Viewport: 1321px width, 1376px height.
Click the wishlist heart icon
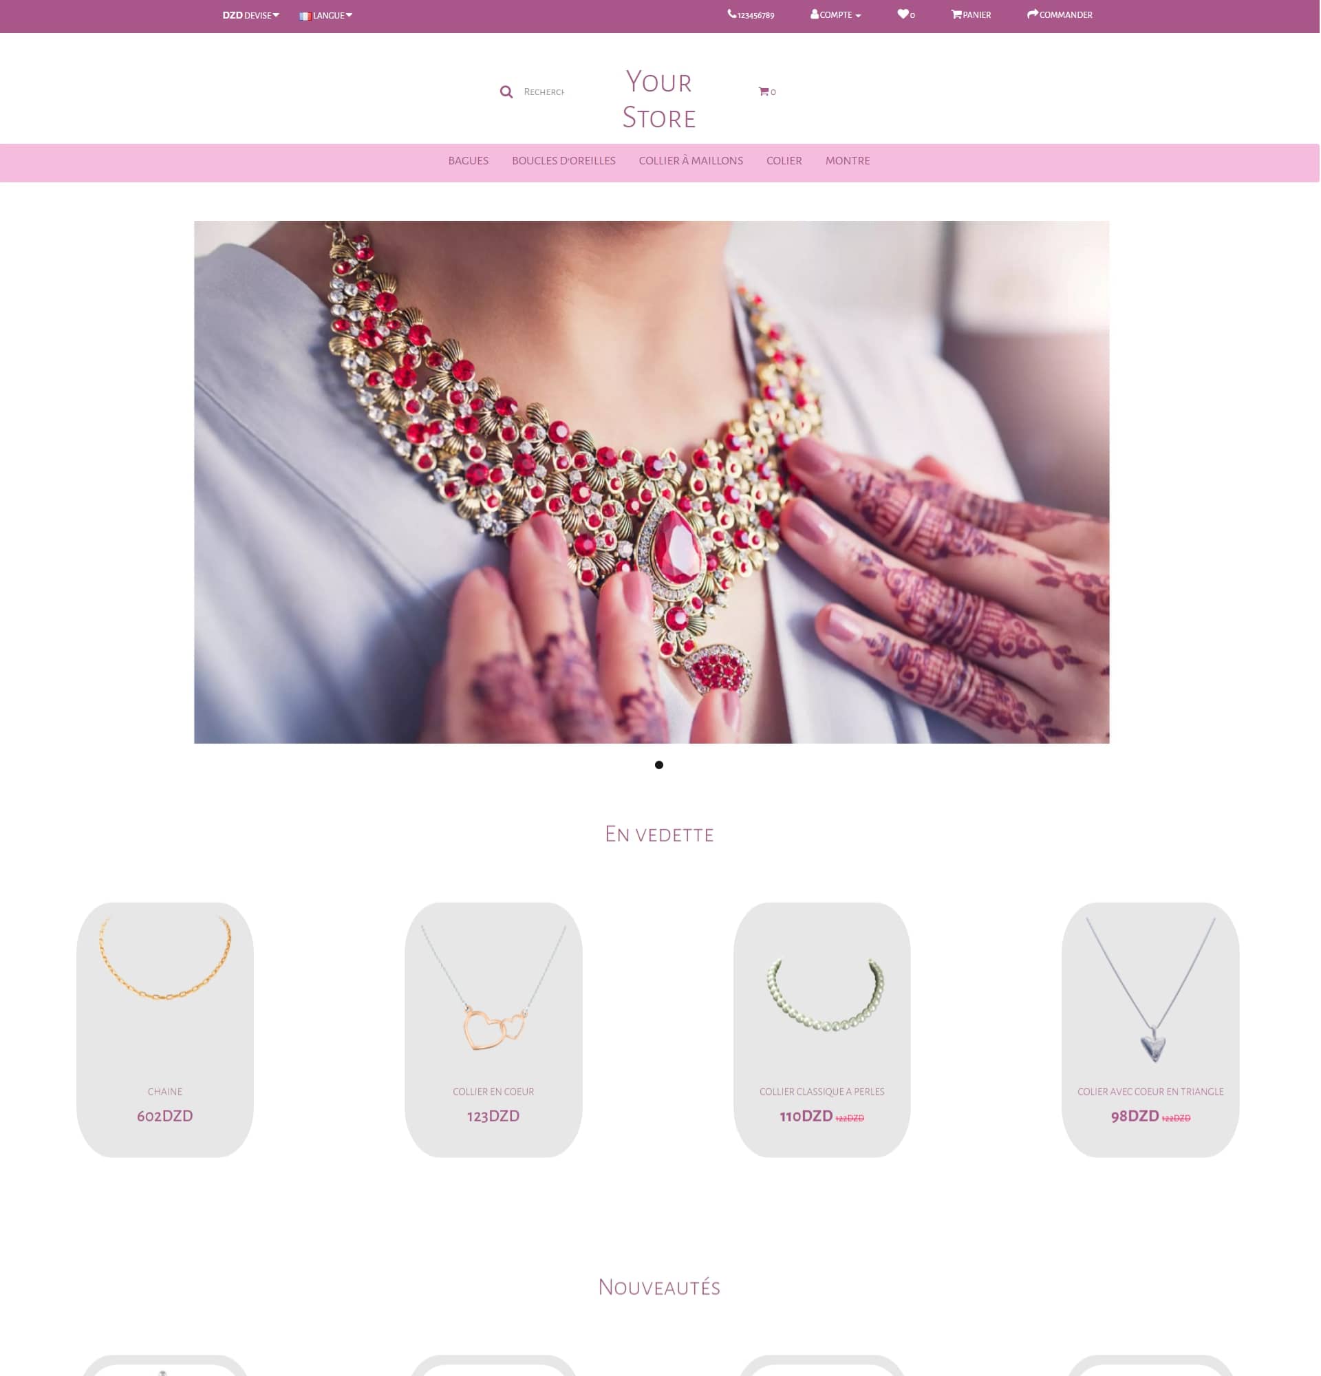click(x=903, y=14)
